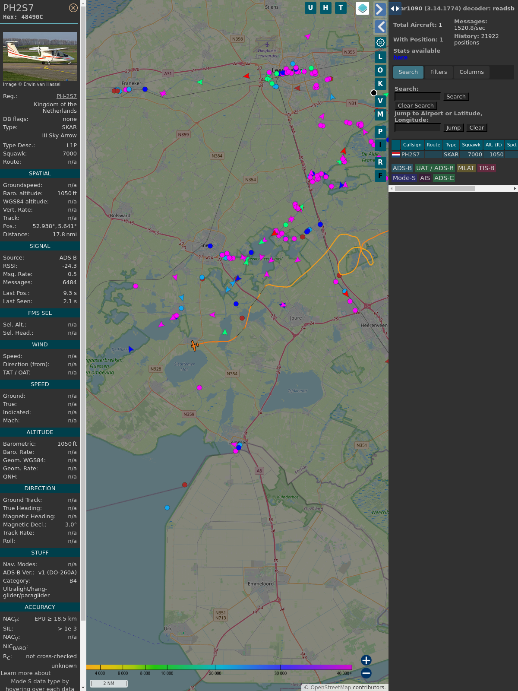
Task: Zoom in with the plus button
Action: [366, 660]
